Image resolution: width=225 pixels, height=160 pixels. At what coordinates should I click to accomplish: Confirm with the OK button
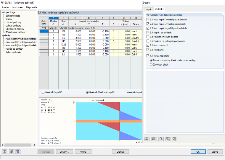[198, 152]
